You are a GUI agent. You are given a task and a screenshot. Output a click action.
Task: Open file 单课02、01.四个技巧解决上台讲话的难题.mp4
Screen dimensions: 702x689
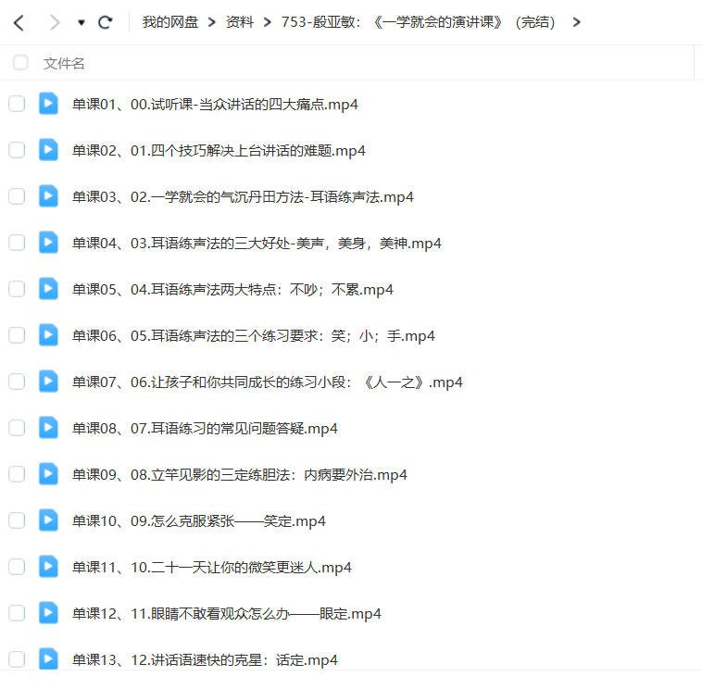(x=219, y=150)
